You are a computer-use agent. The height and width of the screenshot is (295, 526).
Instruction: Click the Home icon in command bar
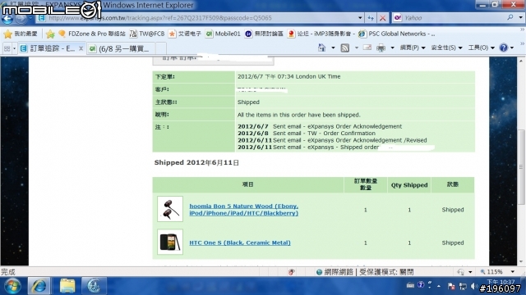[321, 48]
